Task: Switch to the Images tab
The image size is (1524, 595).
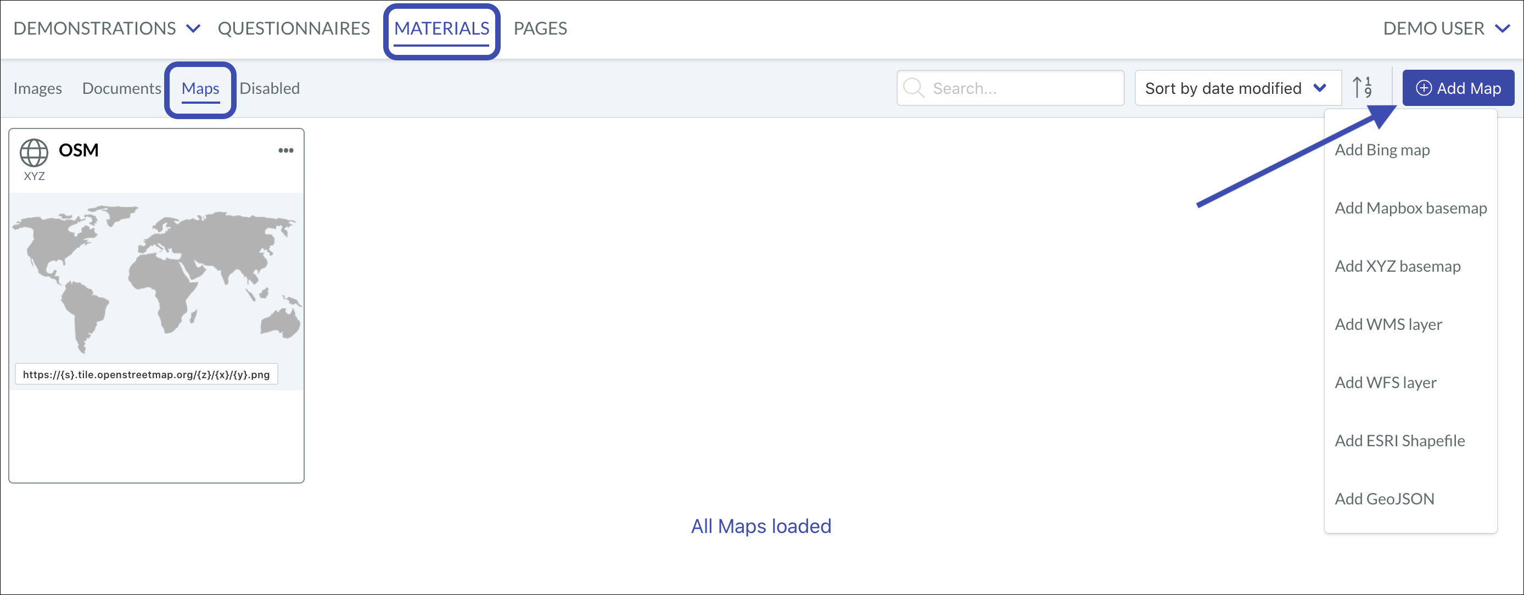Action: tap(37, 88)
